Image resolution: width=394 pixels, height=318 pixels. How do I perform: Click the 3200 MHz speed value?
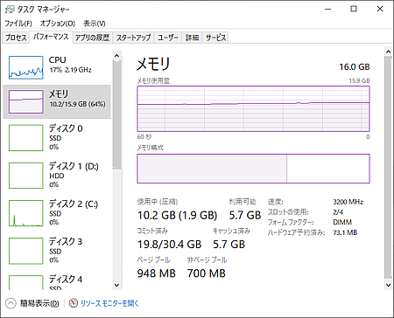(x=348, y=202)
